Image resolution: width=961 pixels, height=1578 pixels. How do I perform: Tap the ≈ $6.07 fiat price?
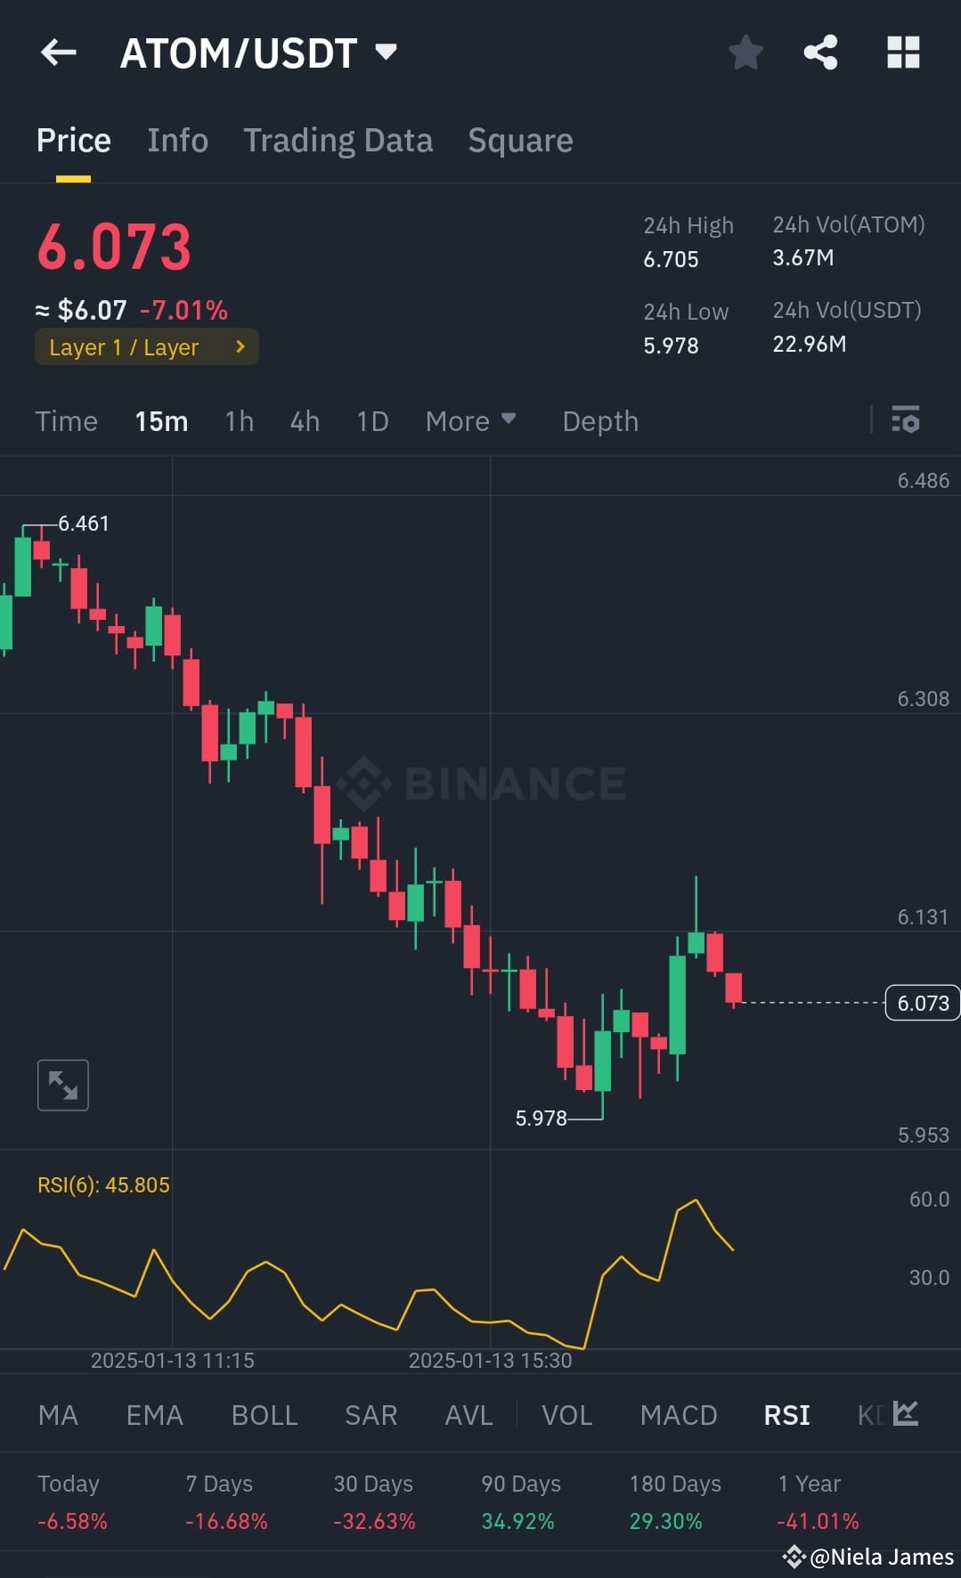click(x=81, y=310)
